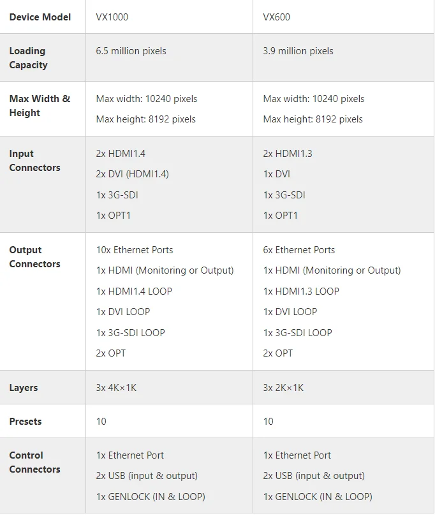Click the Layers row label

click(x=24, y=388)
